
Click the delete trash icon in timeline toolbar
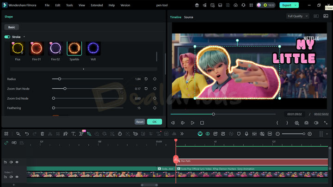click(42, 133)
